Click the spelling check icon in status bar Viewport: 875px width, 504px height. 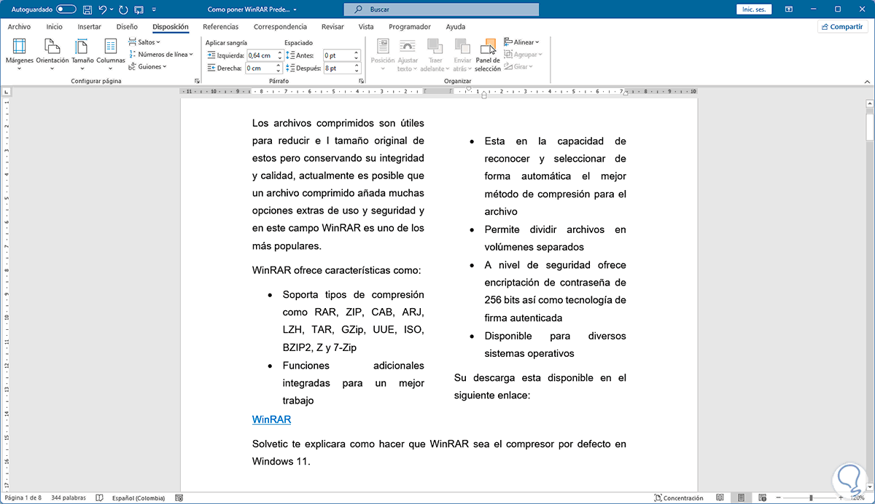point(100,498)
